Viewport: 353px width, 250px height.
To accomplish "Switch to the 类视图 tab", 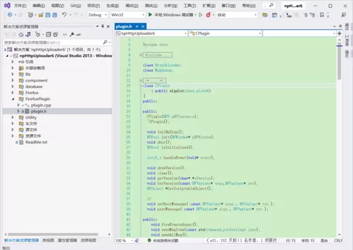I will tap(48, 241).
